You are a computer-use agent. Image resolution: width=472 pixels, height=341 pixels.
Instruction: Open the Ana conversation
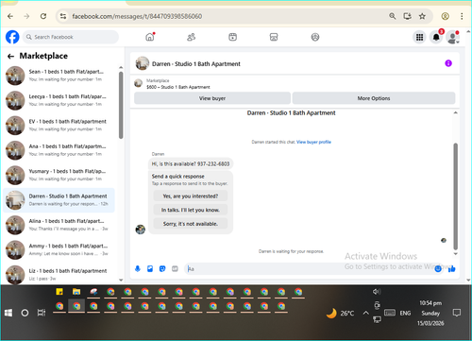pos(59,150)
